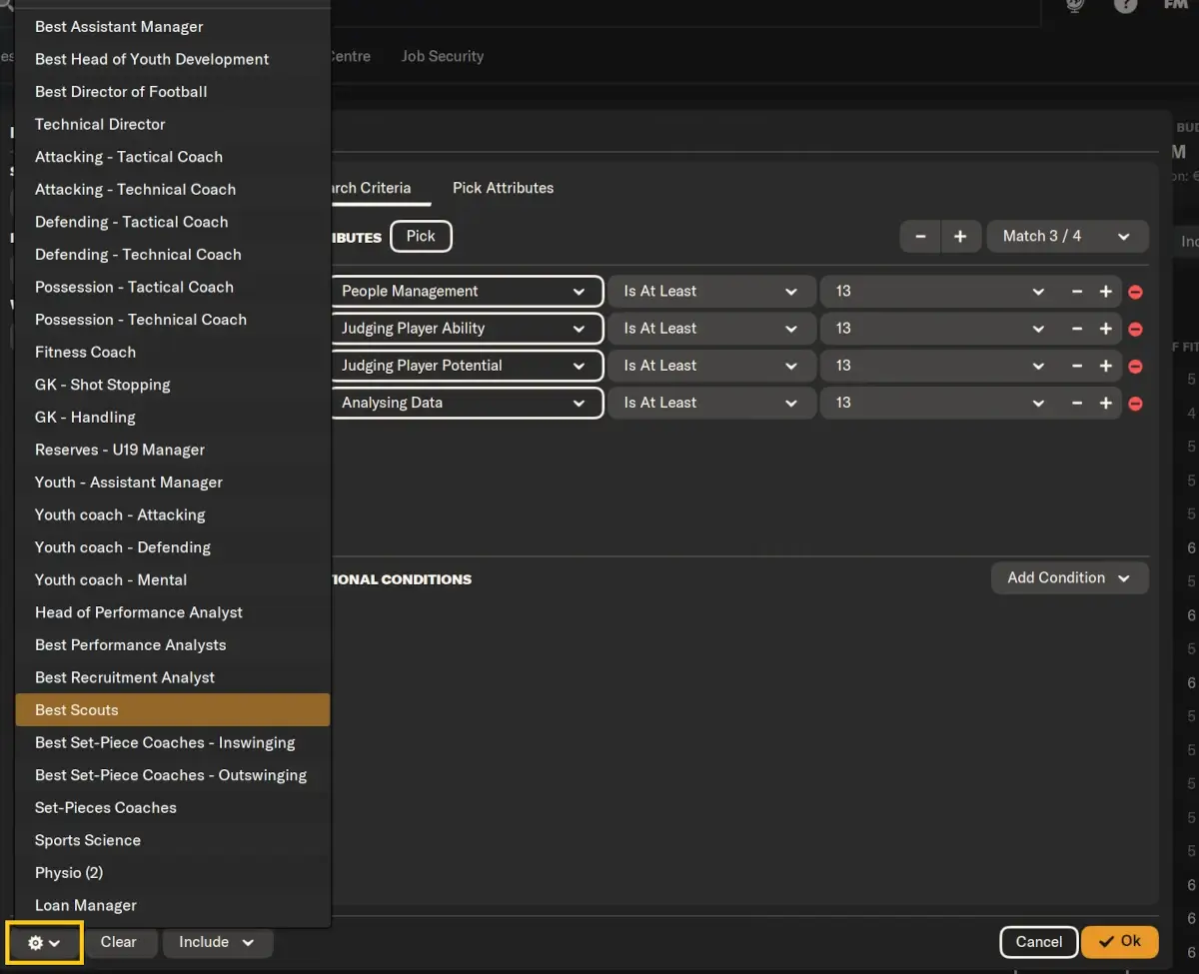Decrease Judging Player Ability value
This screenshot has height=974, width=1199.
point(1077,328)
